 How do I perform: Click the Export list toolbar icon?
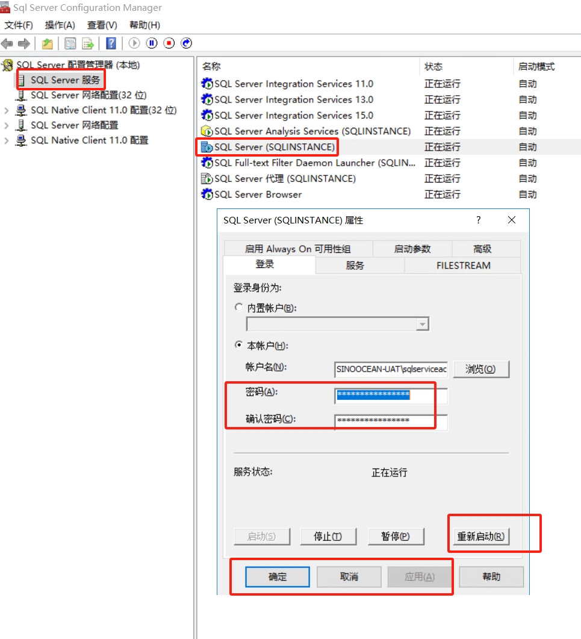click(x=88, y=43)
